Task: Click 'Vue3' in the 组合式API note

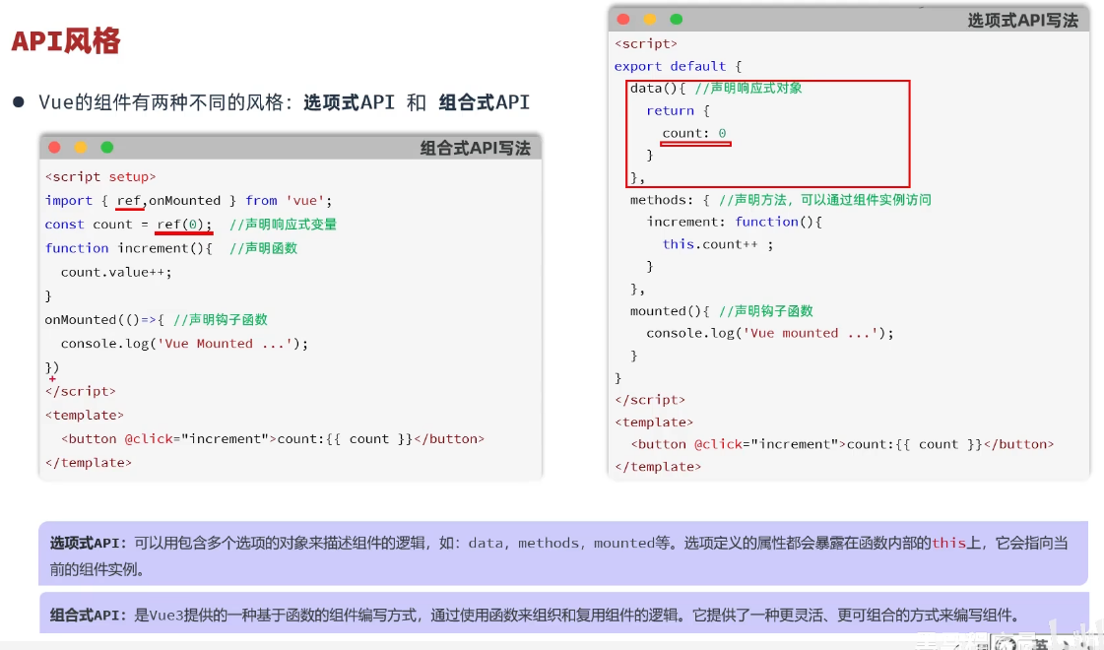Action: tap(166, 616)
